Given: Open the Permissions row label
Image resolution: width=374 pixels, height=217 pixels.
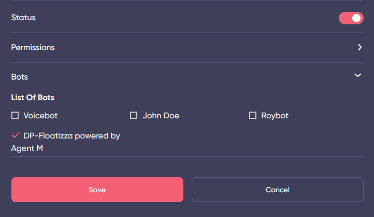Looking at the screenshot, I should 33,48.
